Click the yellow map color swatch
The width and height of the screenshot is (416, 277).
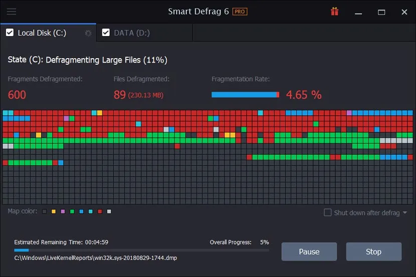click(54, 211)
